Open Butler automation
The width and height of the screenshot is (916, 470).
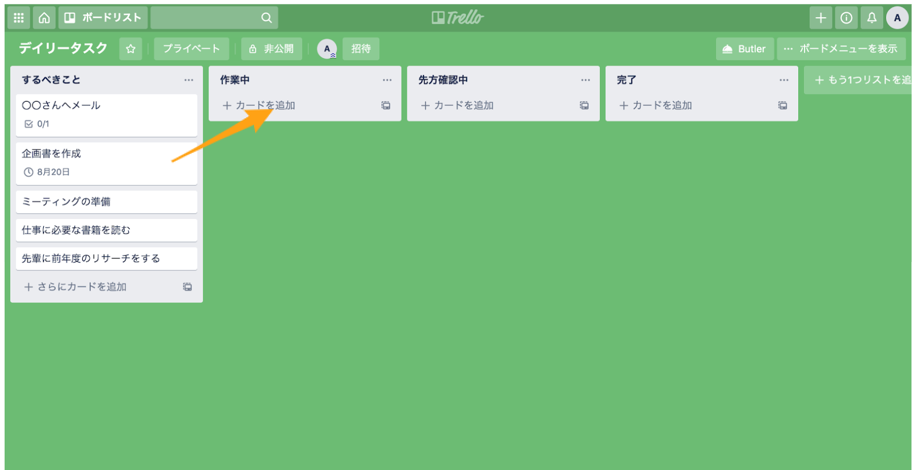coord(744,49)
